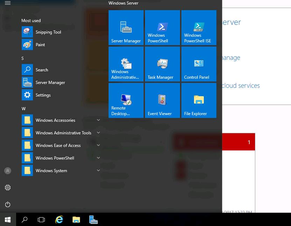Click 'cloud services' link in Server Manager
Image resolution: width=291 pixels, height=226 pixels.
click(x=241, y=85)
